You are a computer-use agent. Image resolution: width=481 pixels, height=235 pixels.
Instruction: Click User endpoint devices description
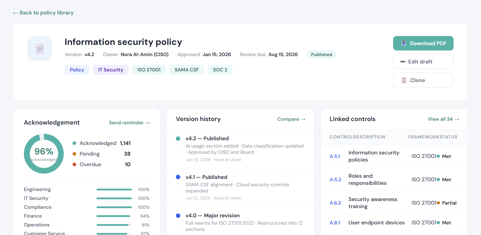pos(377,223)
